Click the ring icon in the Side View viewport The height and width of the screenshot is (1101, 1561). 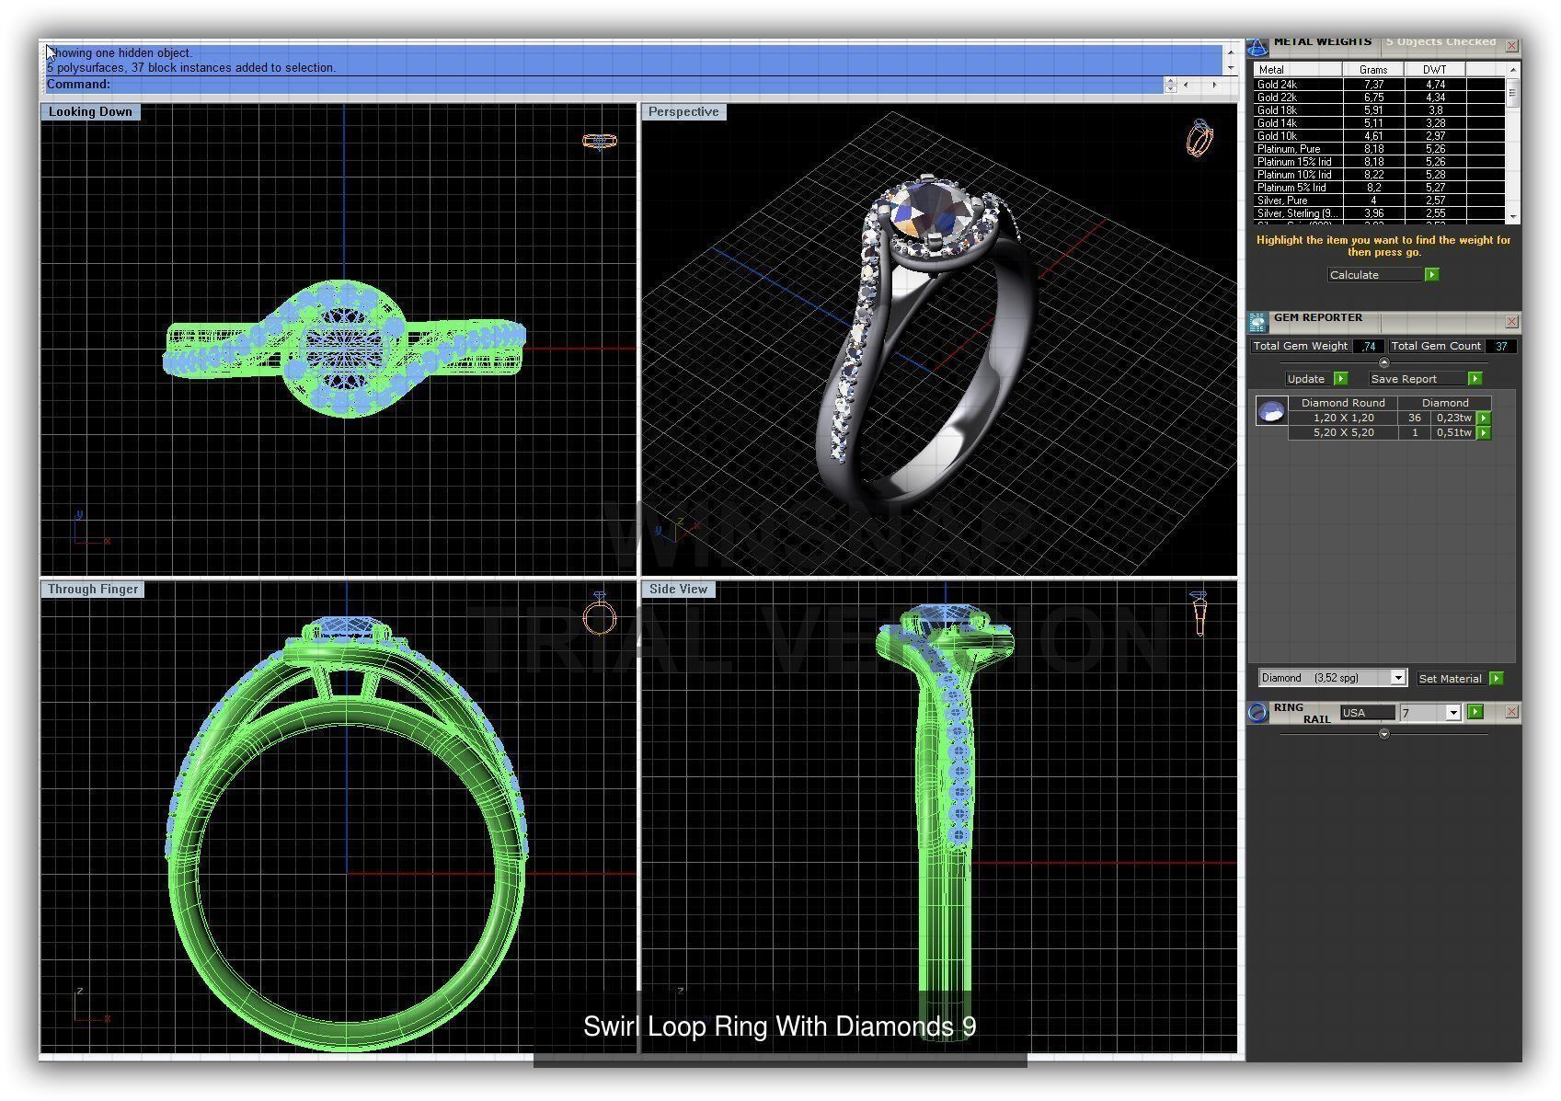pyautogui.click(x=1199, y=614)
